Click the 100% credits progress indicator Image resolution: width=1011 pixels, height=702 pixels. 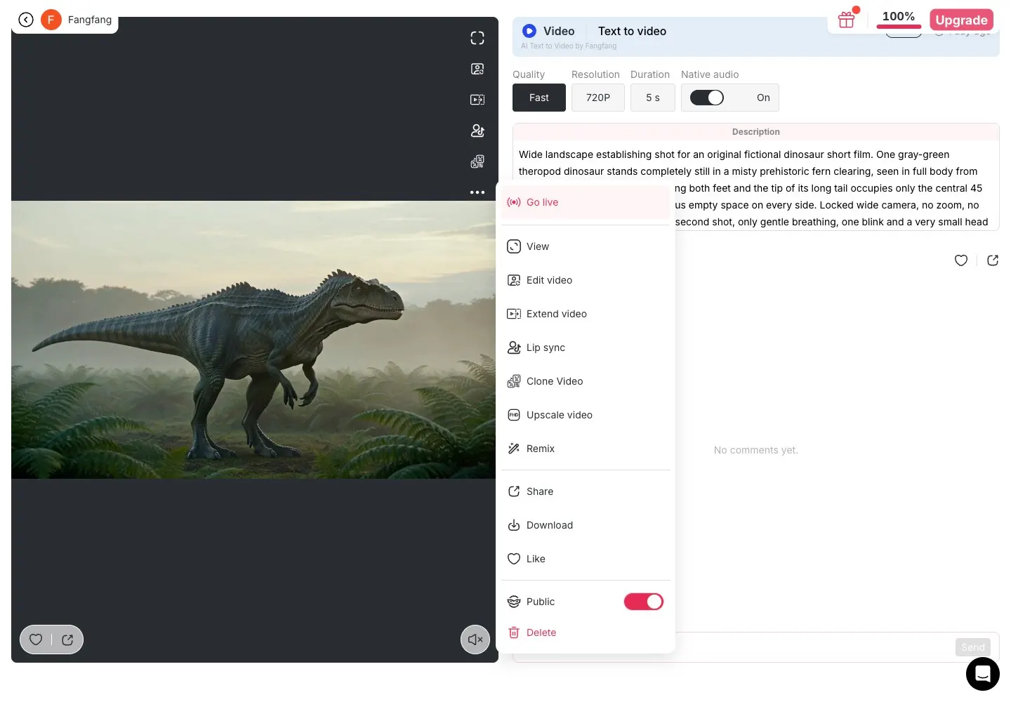tap(899, 18)
